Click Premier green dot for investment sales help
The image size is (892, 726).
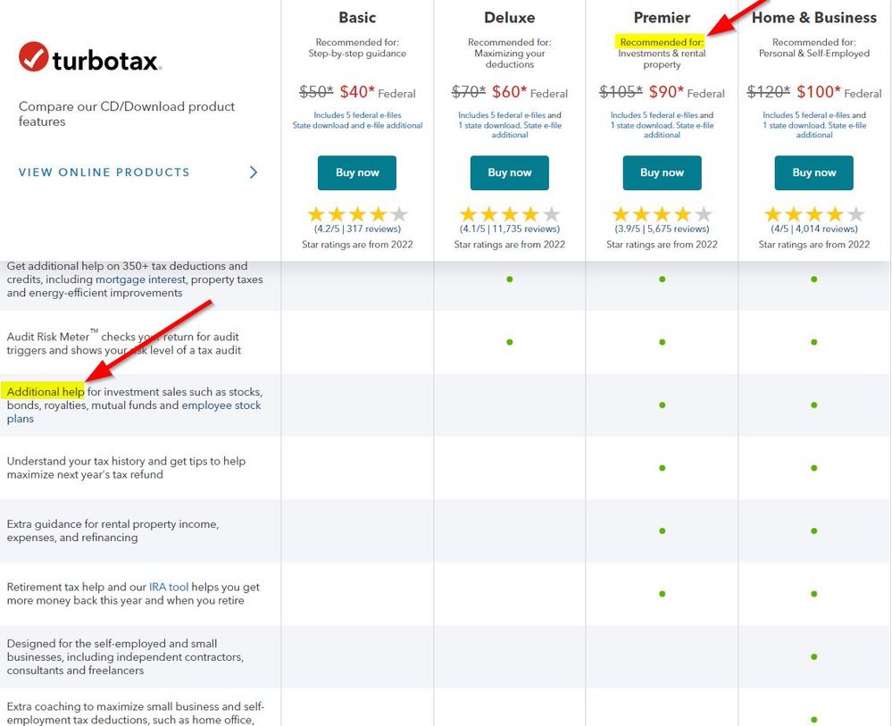pyautogui.click(x=662, y=405)
